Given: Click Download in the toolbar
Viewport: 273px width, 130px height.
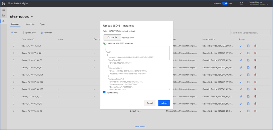Looking at the screenshot, I should pos(46,32).
